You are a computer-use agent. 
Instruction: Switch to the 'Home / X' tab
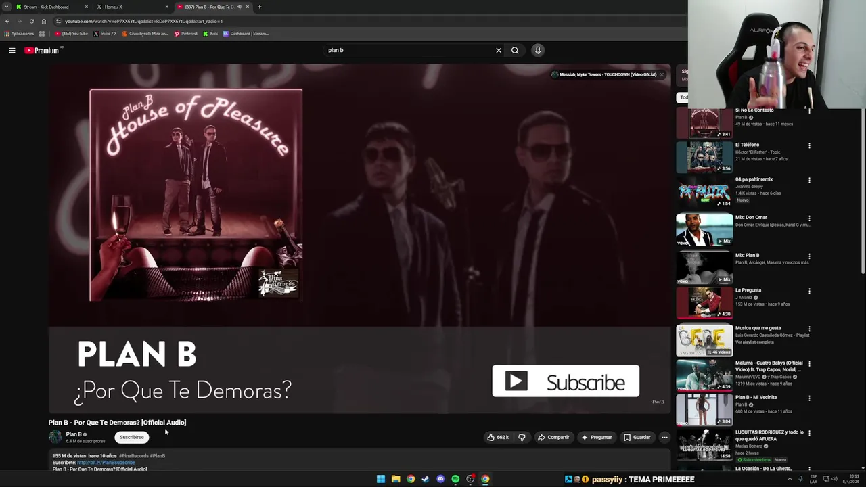point(132,7)
